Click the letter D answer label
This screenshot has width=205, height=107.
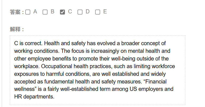(x=88, y=11)
